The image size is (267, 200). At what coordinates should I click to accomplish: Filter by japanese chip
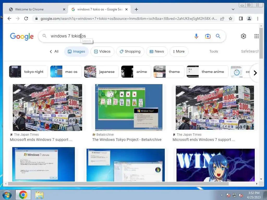click(x=101, y=72)
